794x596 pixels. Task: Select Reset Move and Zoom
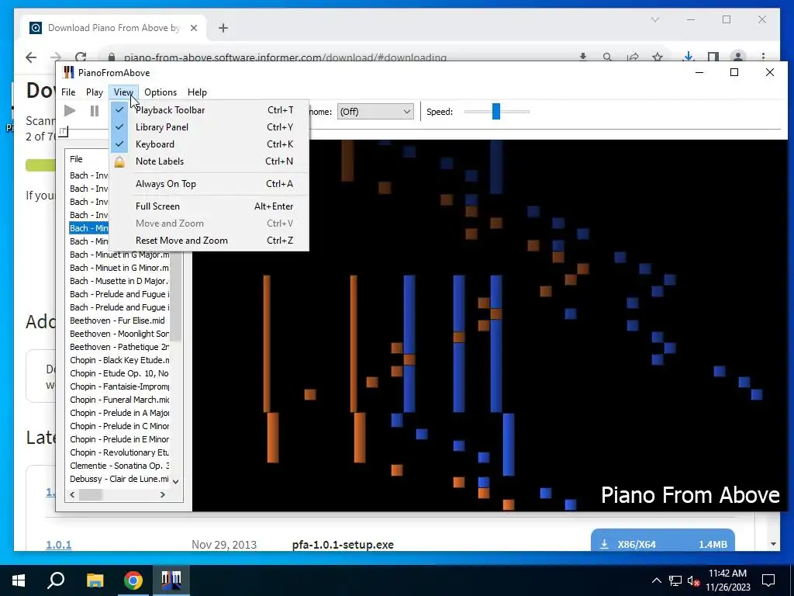(x=209, y=241)
